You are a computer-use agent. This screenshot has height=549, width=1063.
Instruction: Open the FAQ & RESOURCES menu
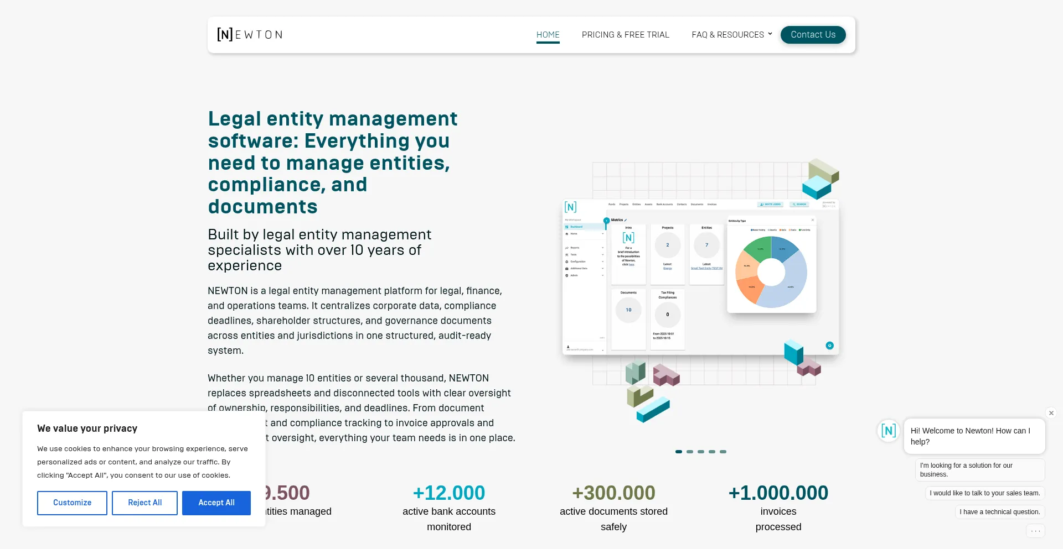[x=727, y=35]
